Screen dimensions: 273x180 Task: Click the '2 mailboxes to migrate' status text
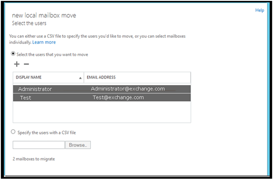(34, 159)
